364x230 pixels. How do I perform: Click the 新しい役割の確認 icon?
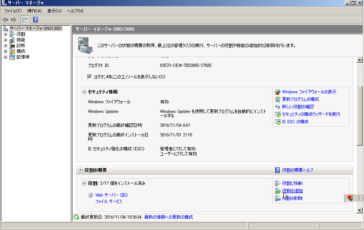(x=277, y=107)
